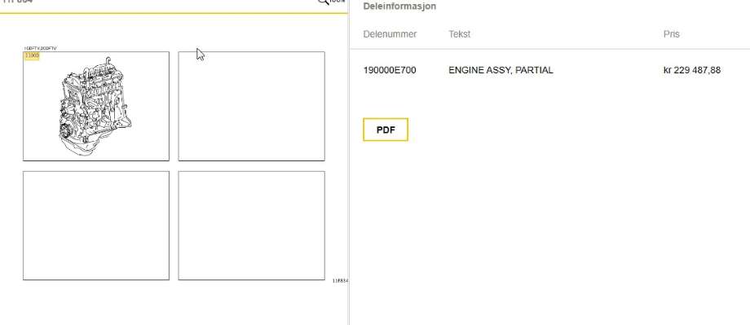This screenshot has width=750, height=325.
Task: Click the PDF button
Action: pyautogui.click(x=386, y=130)
